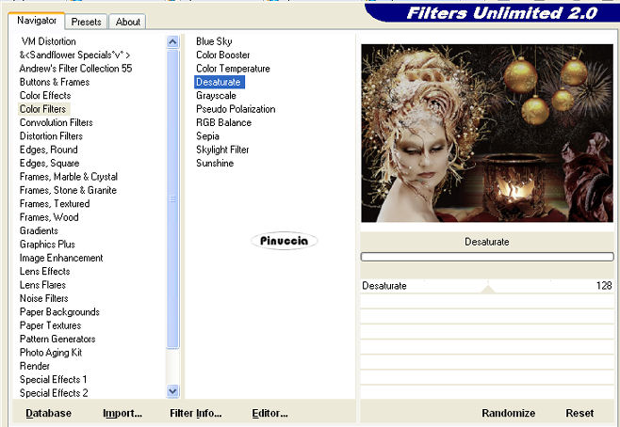This screenshot has height=427, width=620.
Task: Click the Randomize button
Action: click(508, 413)
